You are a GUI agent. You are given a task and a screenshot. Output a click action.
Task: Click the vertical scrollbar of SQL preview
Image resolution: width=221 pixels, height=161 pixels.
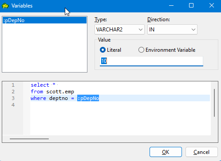point(214,103)
